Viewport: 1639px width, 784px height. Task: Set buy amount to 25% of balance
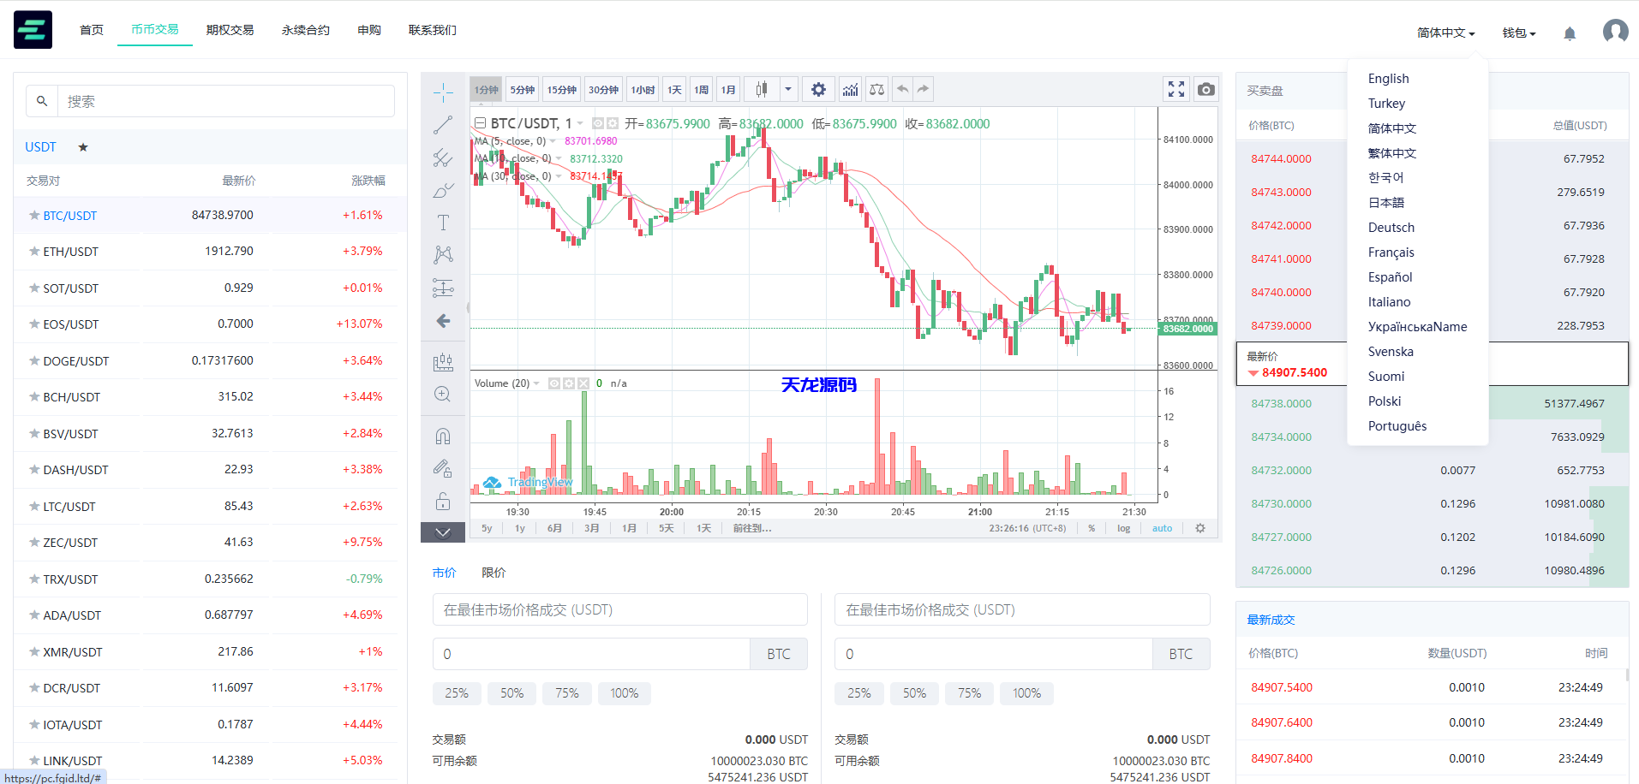tap(457, 693)
